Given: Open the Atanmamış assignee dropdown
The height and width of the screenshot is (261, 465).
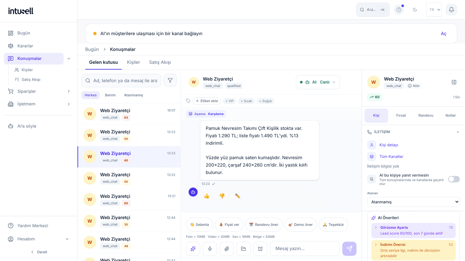Looking at the screenshot, I should point(413,202).
